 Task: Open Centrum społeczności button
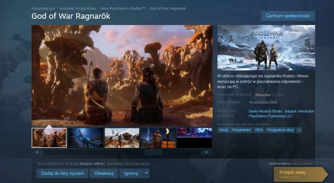click(288, 16)
